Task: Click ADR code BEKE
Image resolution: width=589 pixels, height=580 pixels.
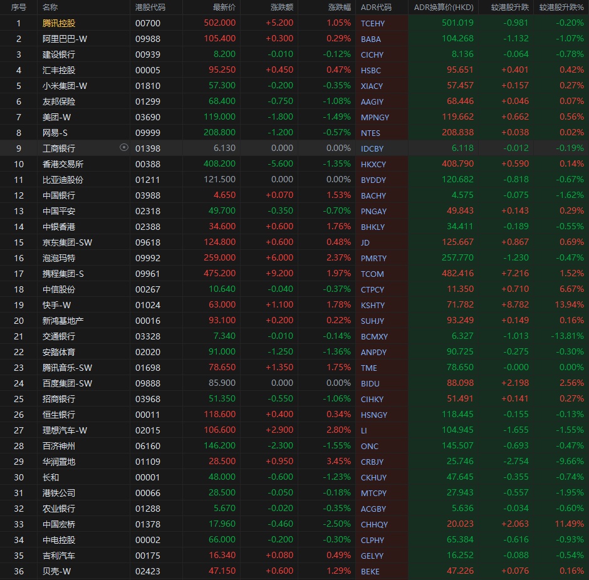Action: (x=370, y=571)
